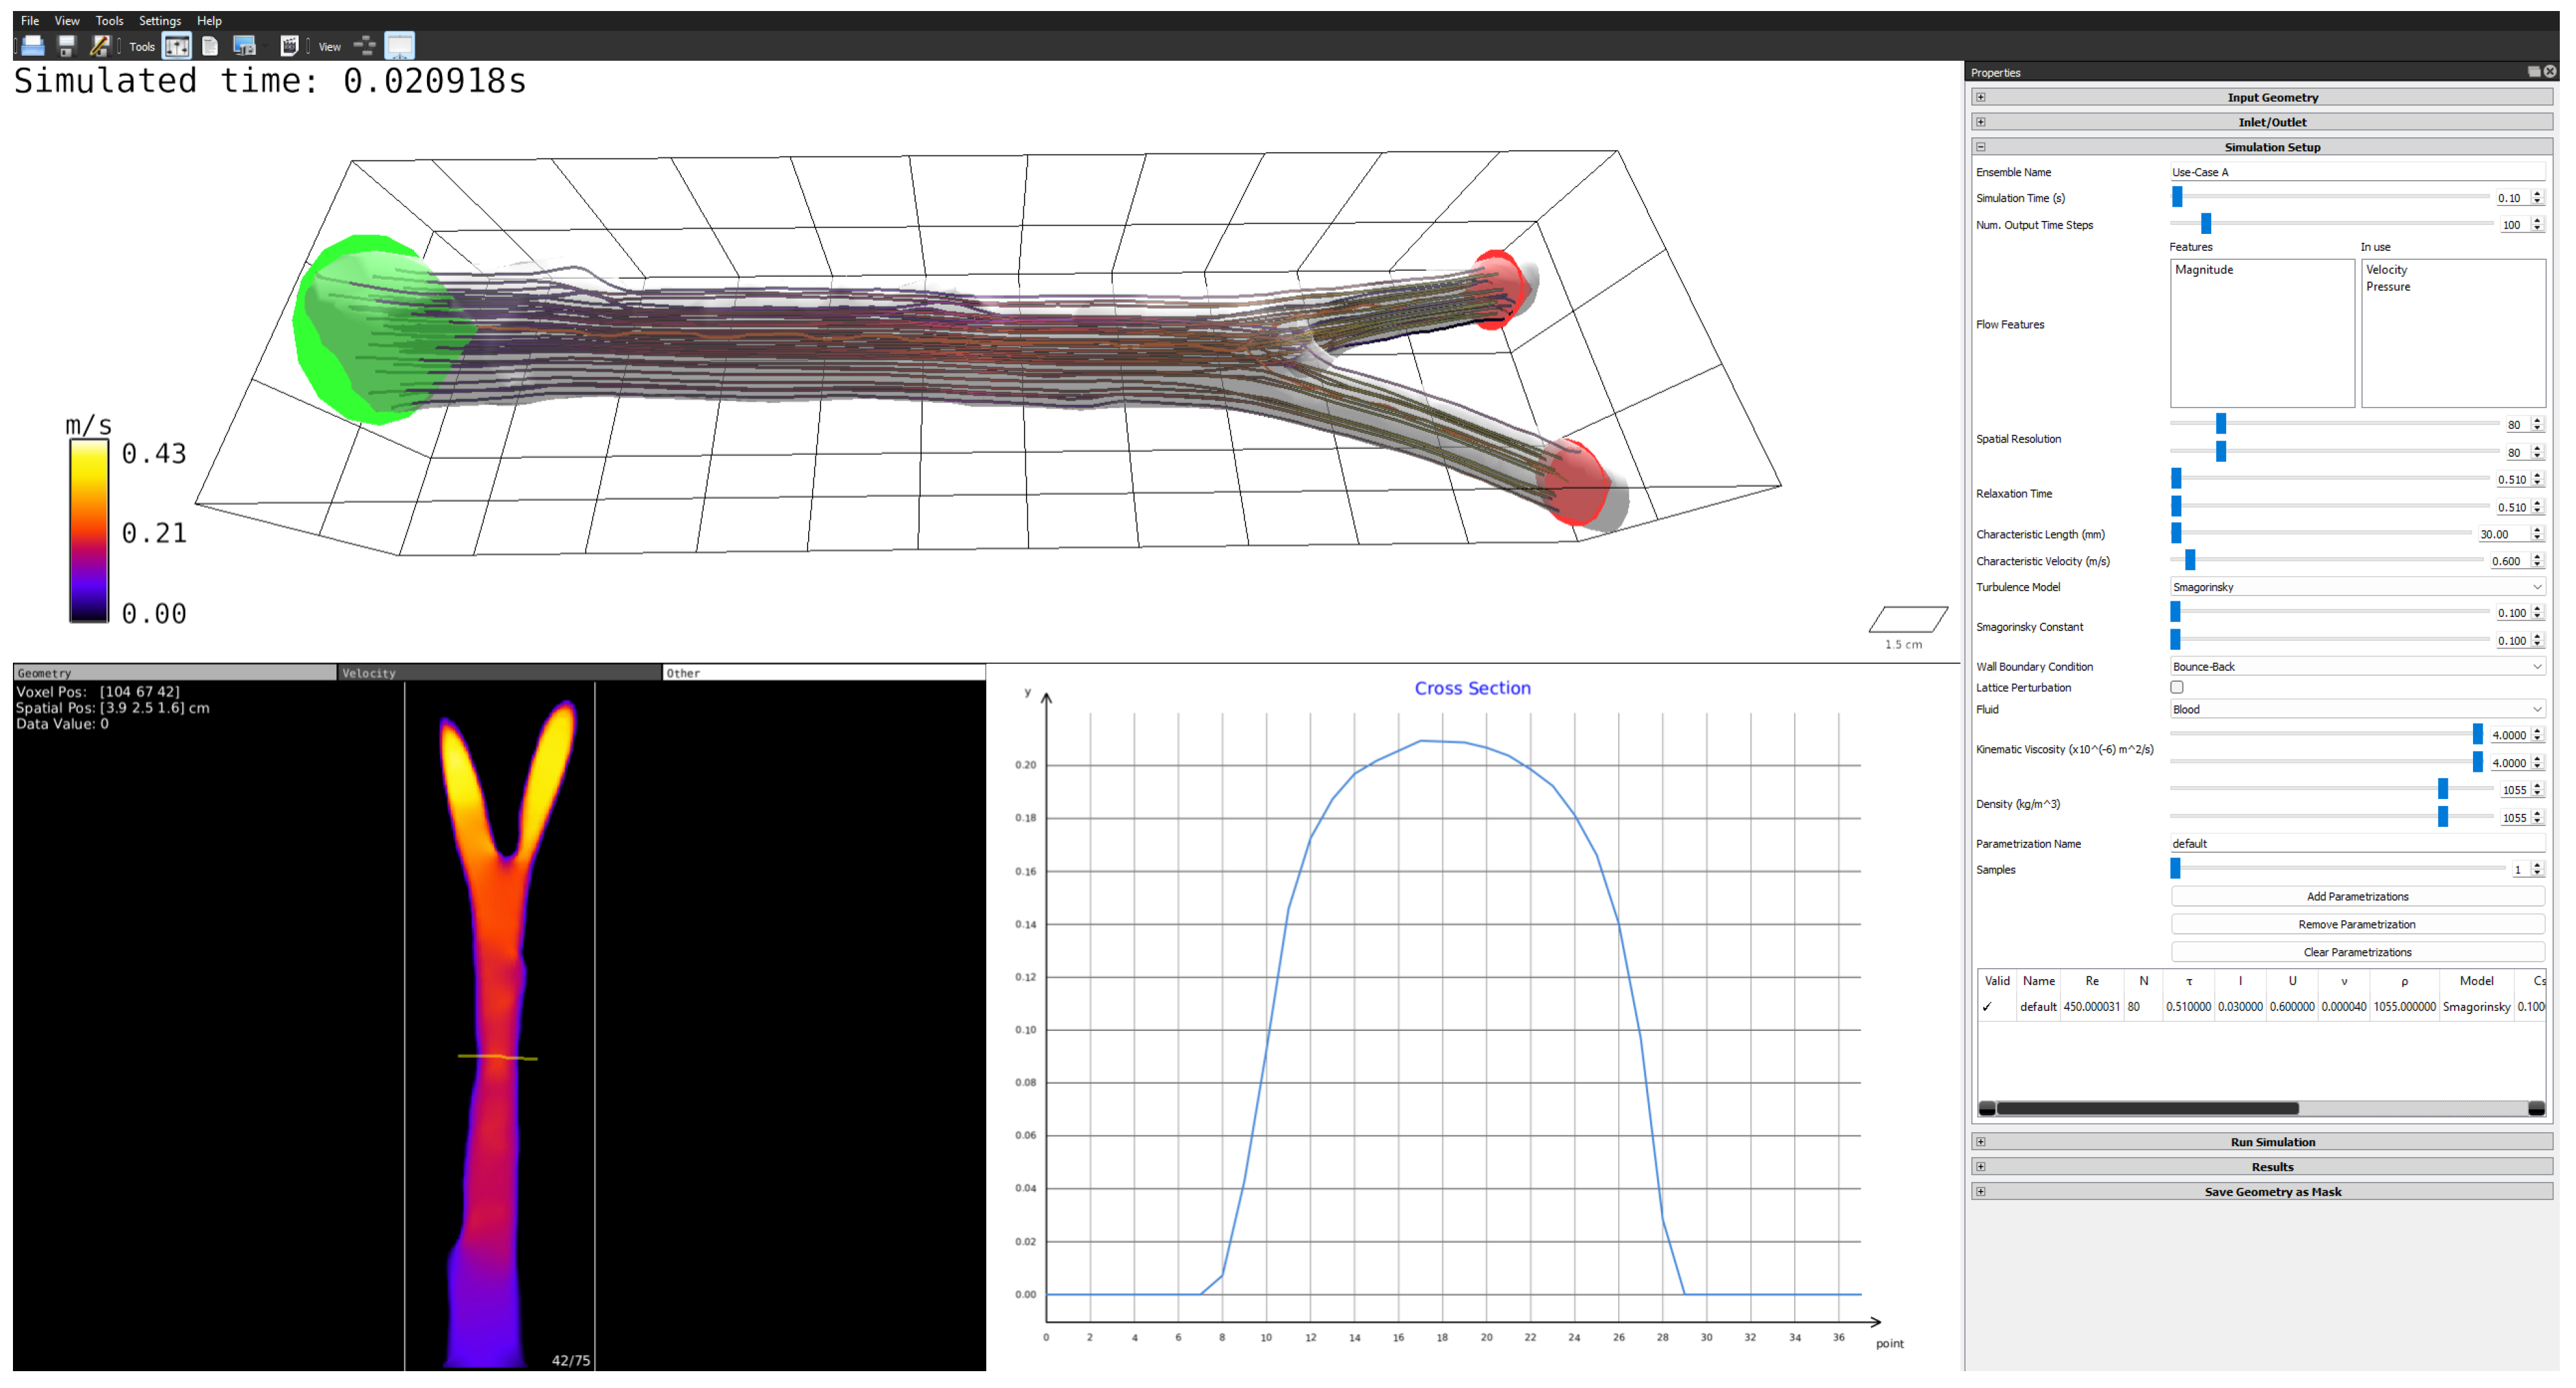The width and height of the screenshot is (2576, 1388).
Task: Select the default row in parametrization table
Action: tap(2262, 1007)
